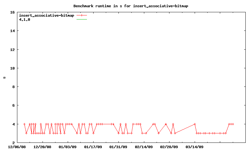Click the 12/06/08 date label
Viewport: 252px width, 151px height.
pyautogui.click(x=17, y=147)
